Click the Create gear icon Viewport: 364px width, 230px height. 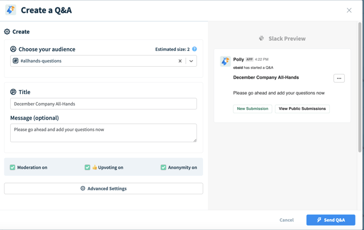pyautogui.click(x=7, y=32)
